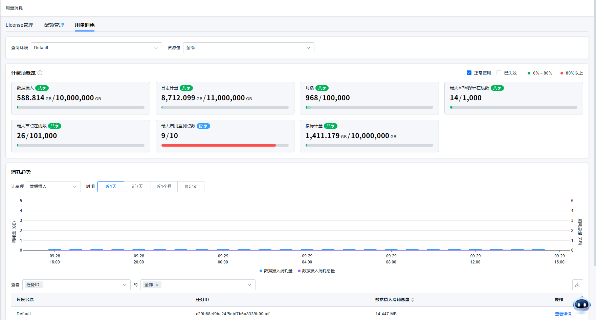Enable the 已失效 checkbox
The width and height of the screenshot is (596, 320).
tap(499, 73)
